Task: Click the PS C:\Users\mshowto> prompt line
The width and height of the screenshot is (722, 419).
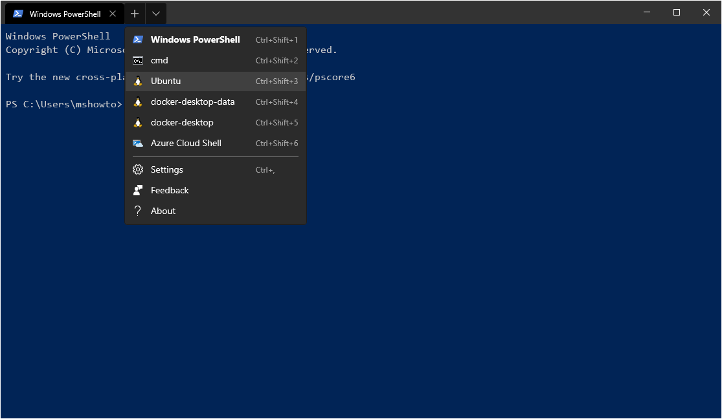Action: pyautogui.click(x=64, y=104)
